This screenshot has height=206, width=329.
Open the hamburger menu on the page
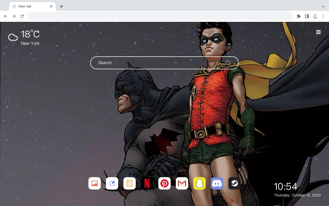[318, 32]
